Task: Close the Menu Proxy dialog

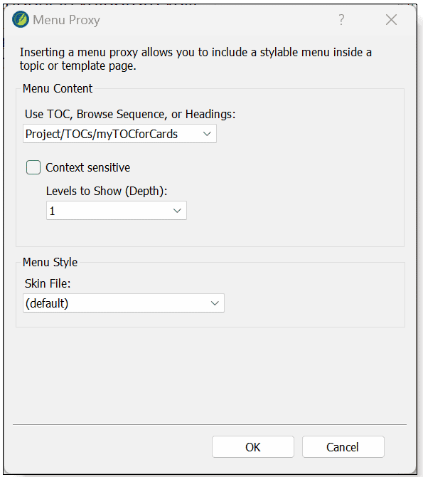Action: (391, 20)
